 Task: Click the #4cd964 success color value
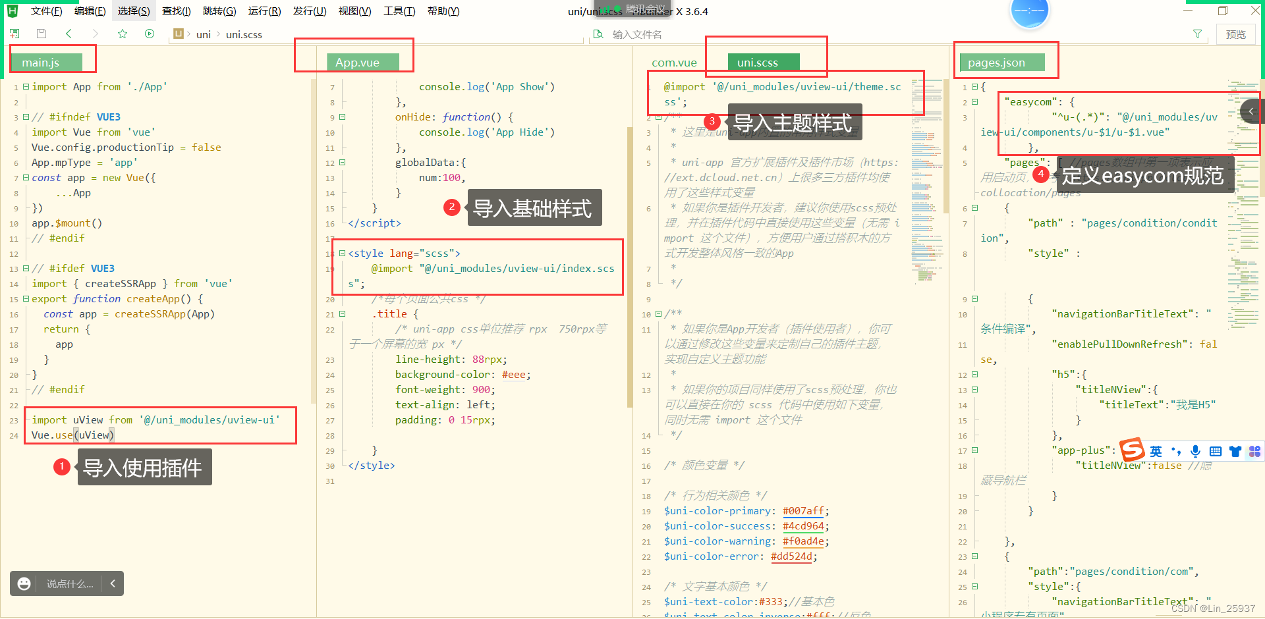coord(803,525)
